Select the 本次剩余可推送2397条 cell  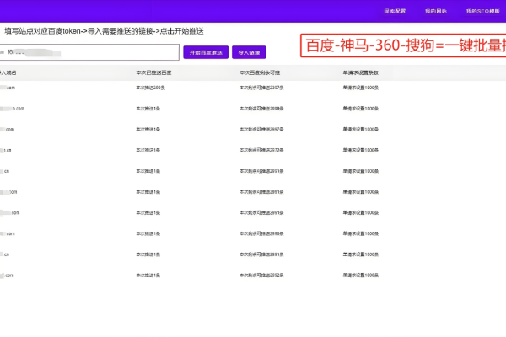pyautogui.click(x=261, y=88)
